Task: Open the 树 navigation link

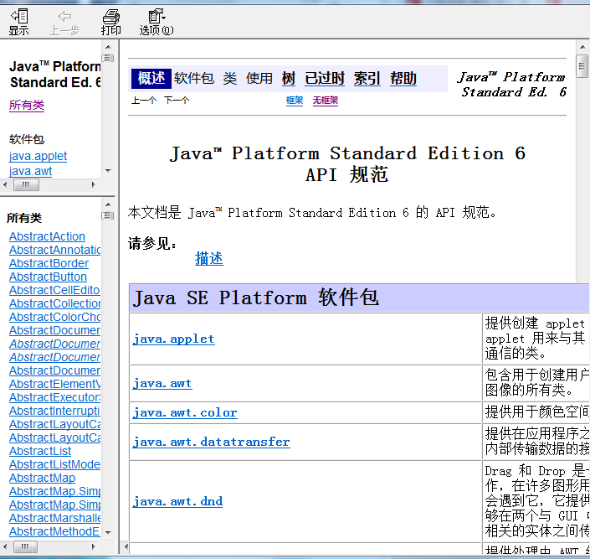Action: pyautogui.click(x=288, y=79)
